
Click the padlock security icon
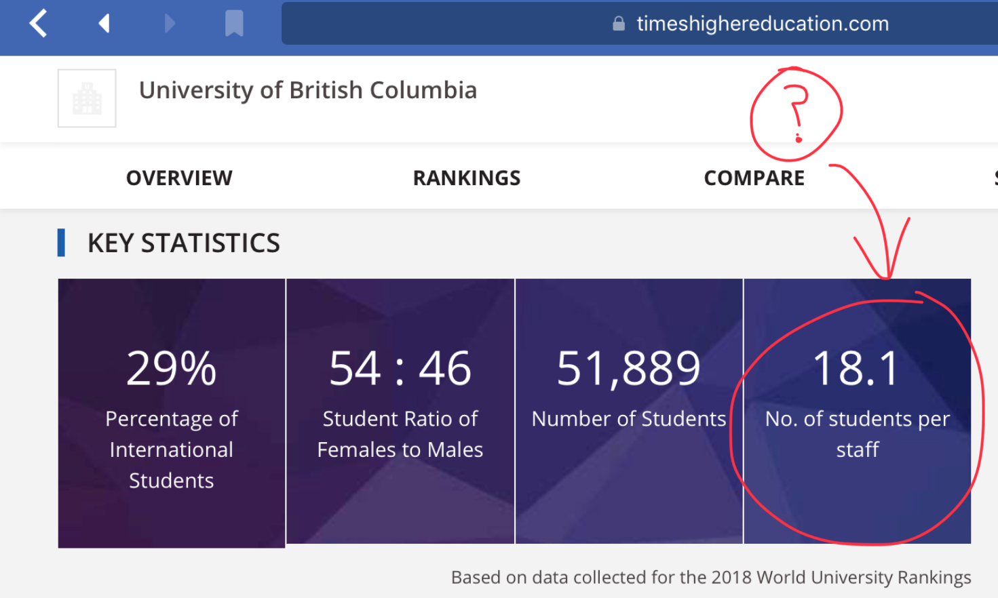(x=618, y=24)
